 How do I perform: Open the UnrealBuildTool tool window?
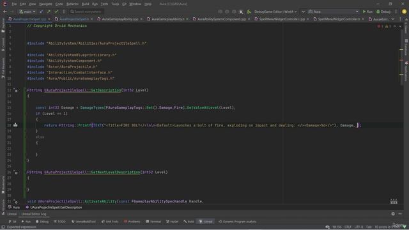pos(84,222)
